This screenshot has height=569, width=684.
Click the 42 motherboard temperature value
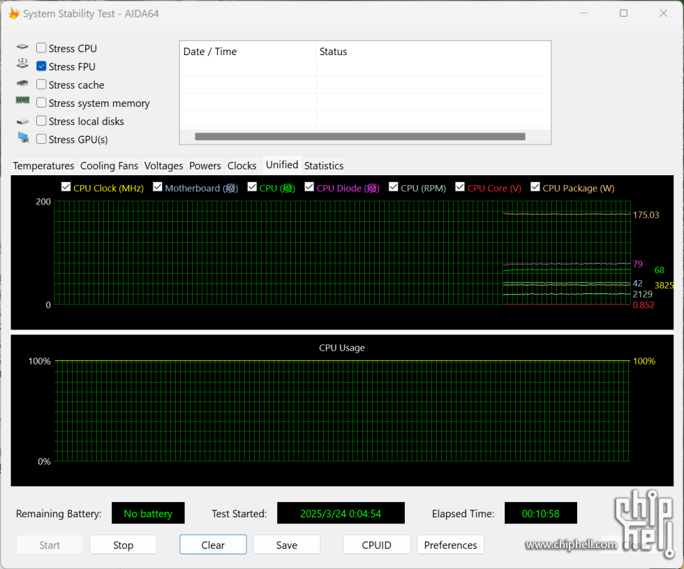pyautogui.click(x=638, y=283)
